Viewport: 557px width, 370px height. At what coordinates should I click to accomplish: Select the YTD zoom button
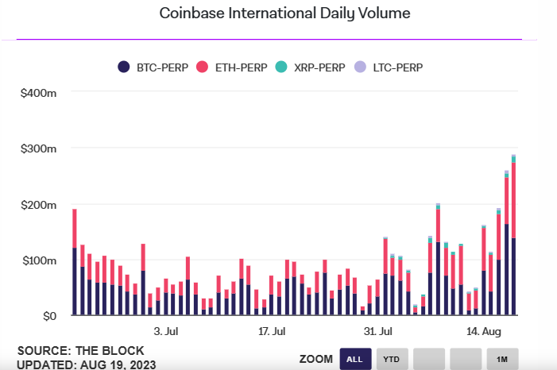pyautogui.click(x=393, y=359)
